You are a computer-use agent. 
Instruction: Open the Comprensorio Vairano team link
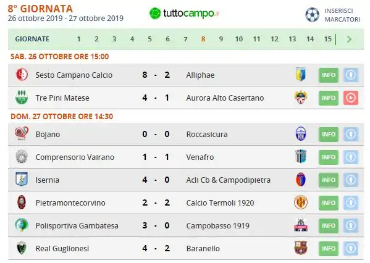[x=75, y=157]
